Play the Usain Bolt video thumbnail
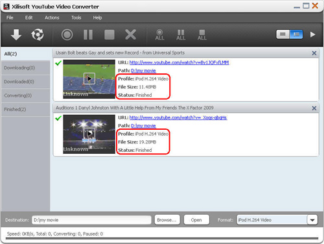 tap(89, 79)
